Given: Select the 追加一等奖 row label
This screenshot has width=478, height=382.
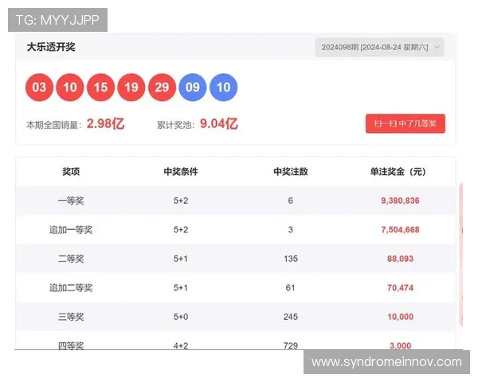Looking at the screenshot, I should [x=71, y=229].
